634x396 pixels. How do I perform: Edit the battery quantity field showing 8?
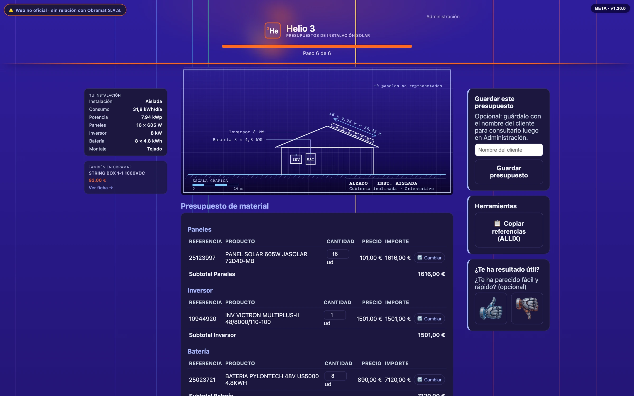click(x=335, y=376)
